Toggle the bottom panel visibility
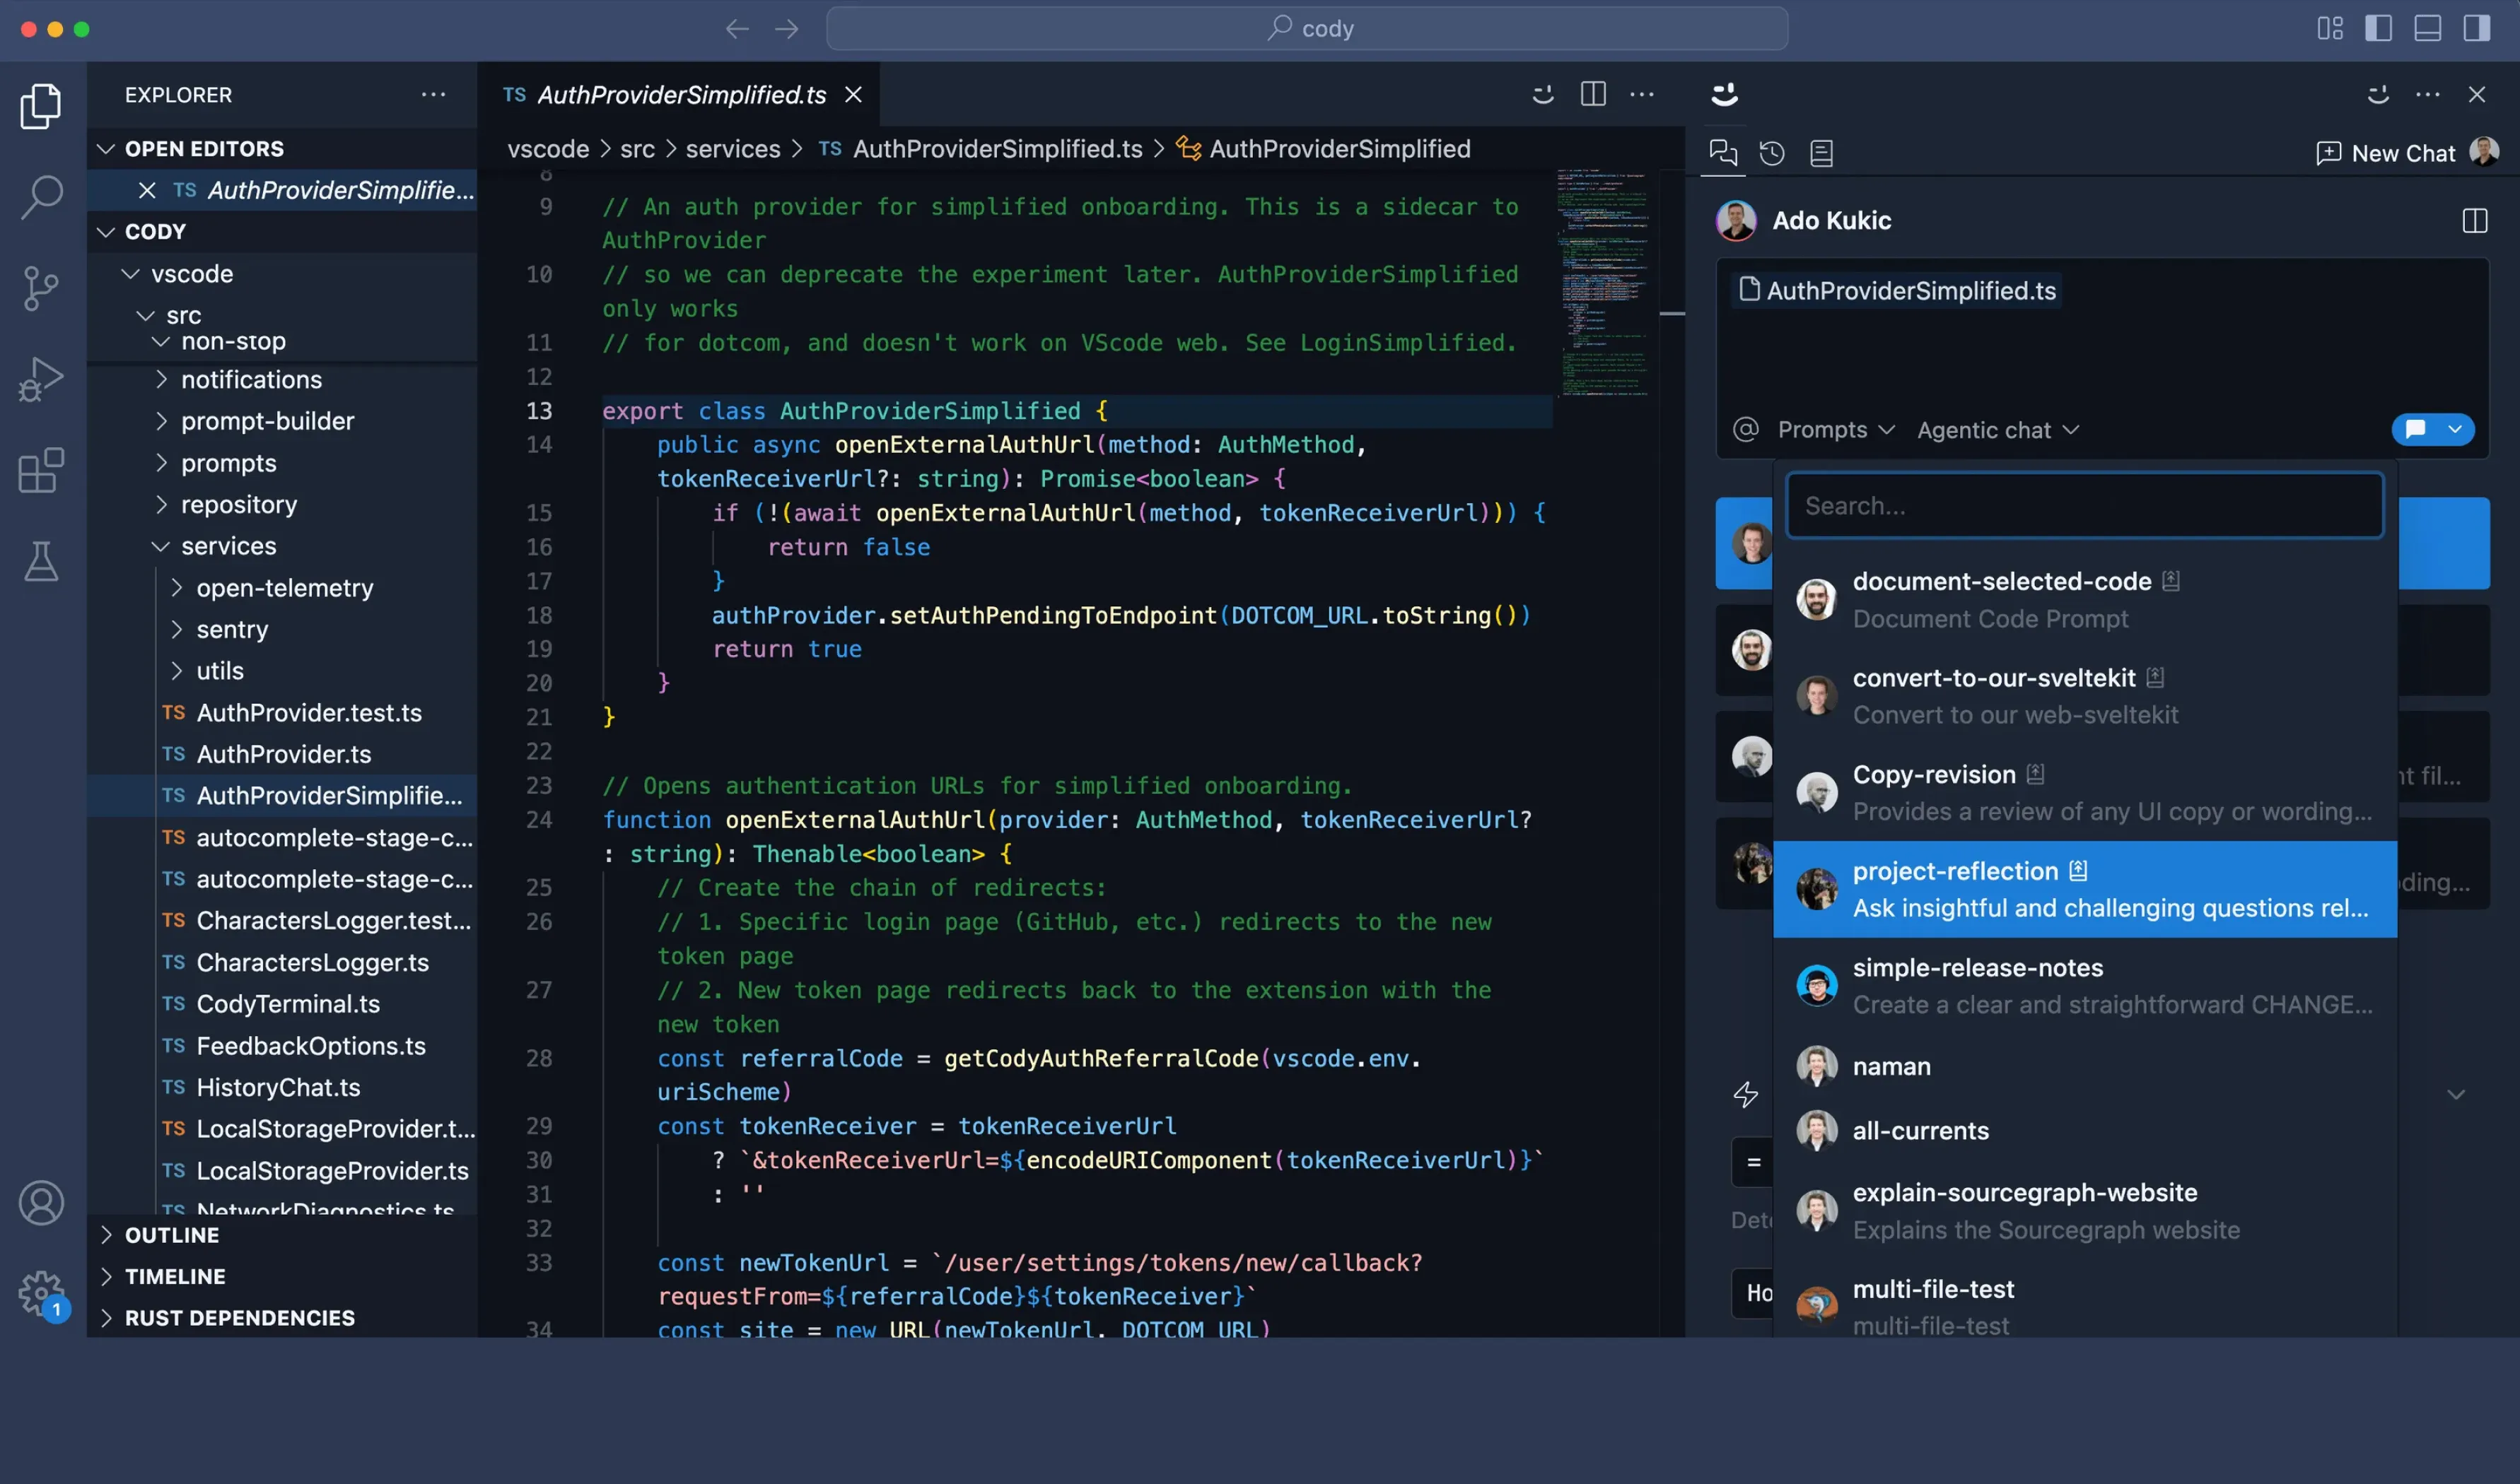Image resolution: width=2520 pixels, height=1484 pixels. (2428, 28)
